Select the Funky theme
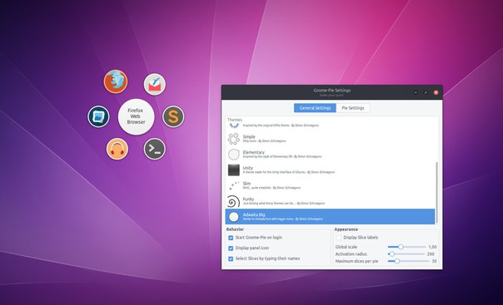The image size is (503, 305). coord(331,201)
